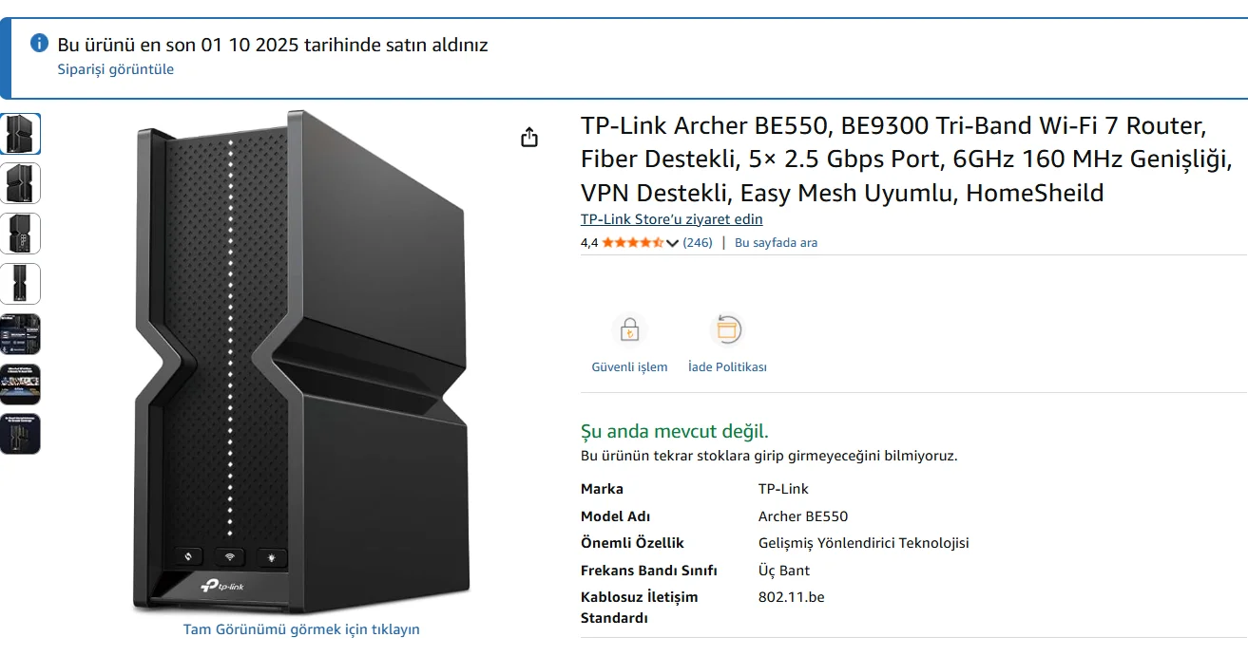
Task: Click the İade Politikası return box icon
Action: pos(727,329)
